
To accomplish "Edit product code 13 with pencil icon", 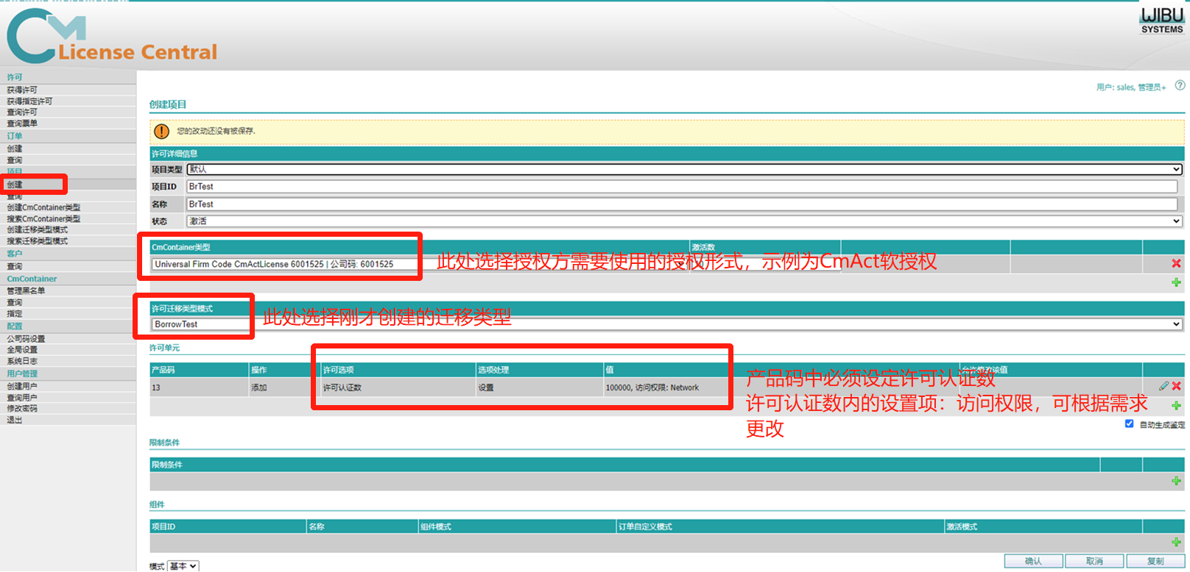I will coord(1163,386).
